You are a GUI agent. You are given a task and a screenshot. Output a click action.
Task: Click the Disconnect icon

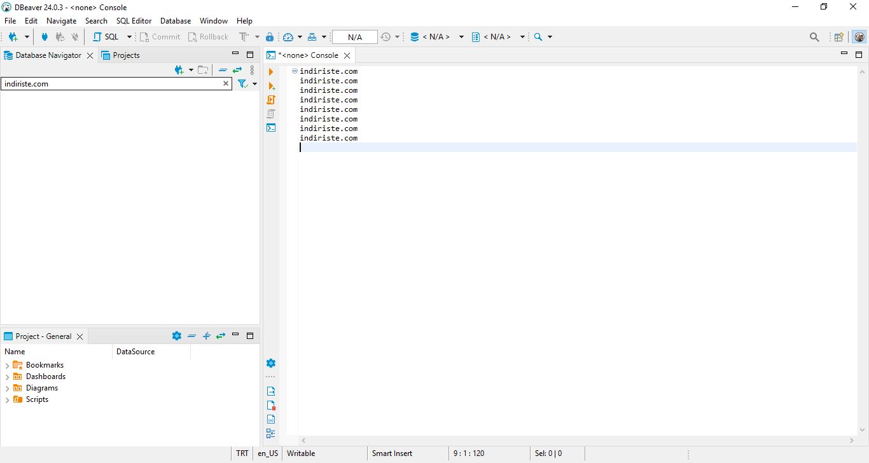pyautogui.click(x=75, y=37)
